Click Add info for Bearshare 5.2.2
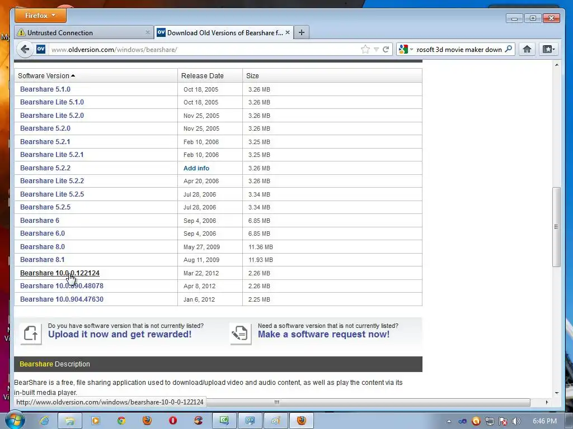The height and width of the screenshot is (429, 573). pos(196,168)
